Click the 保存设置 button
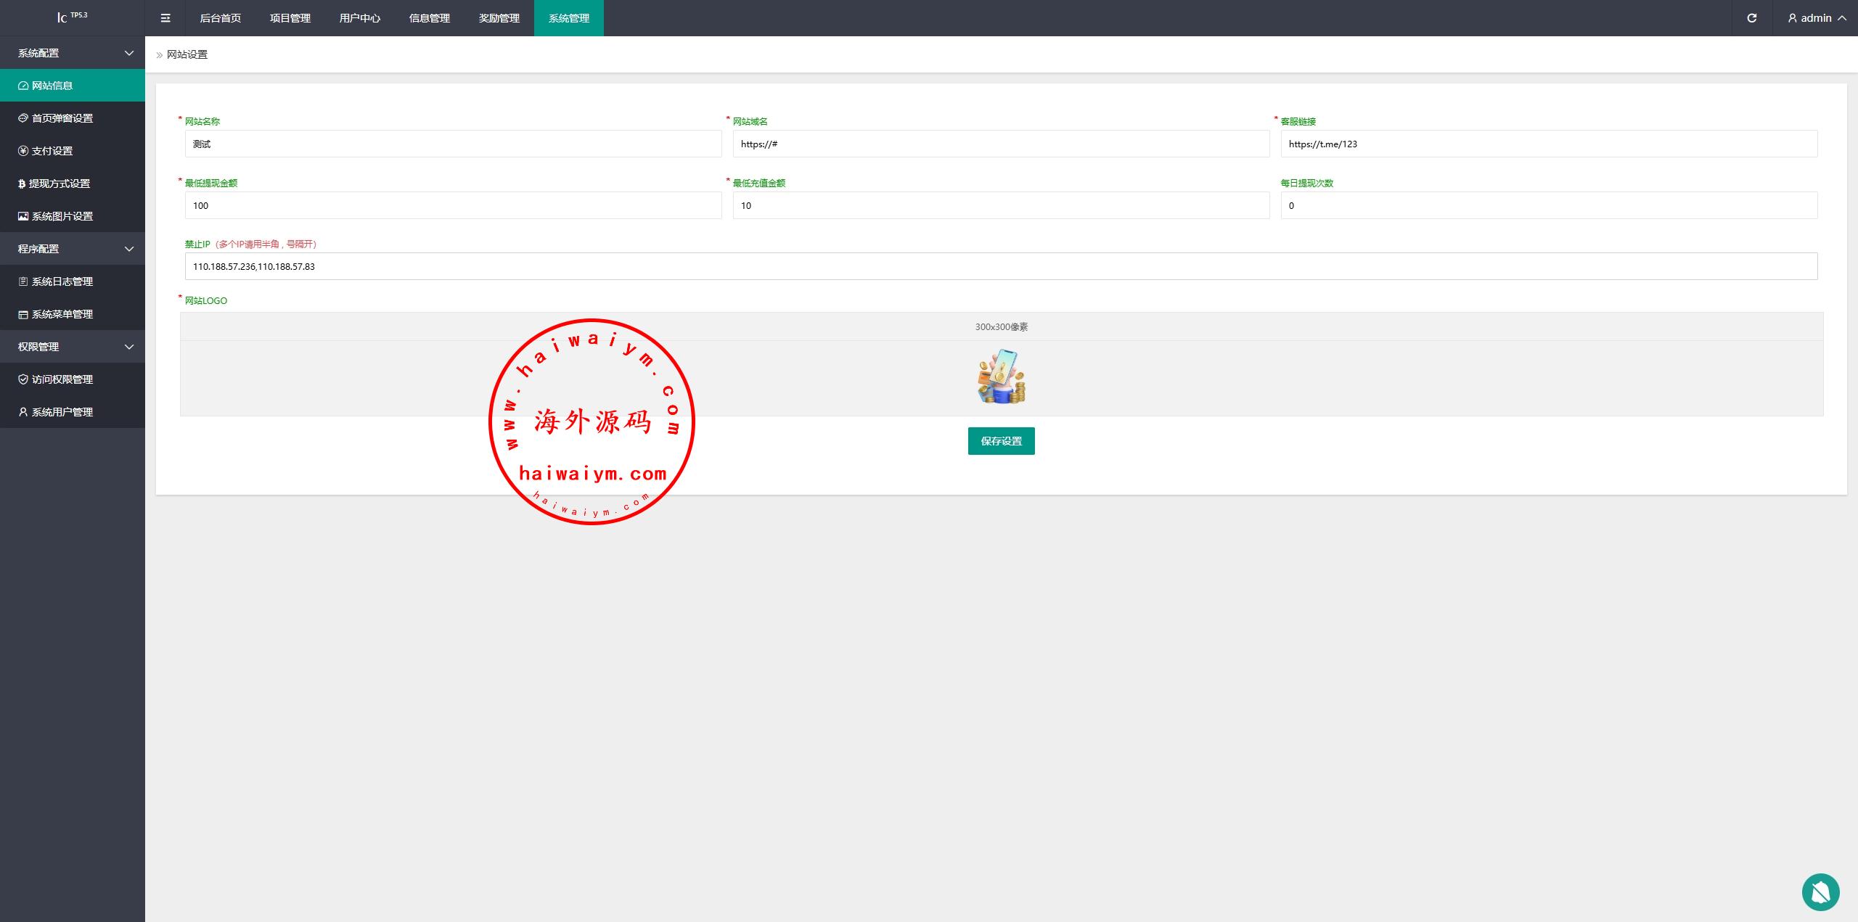The width and height of the screenshot is (1858, 922). click(1001, 441)
